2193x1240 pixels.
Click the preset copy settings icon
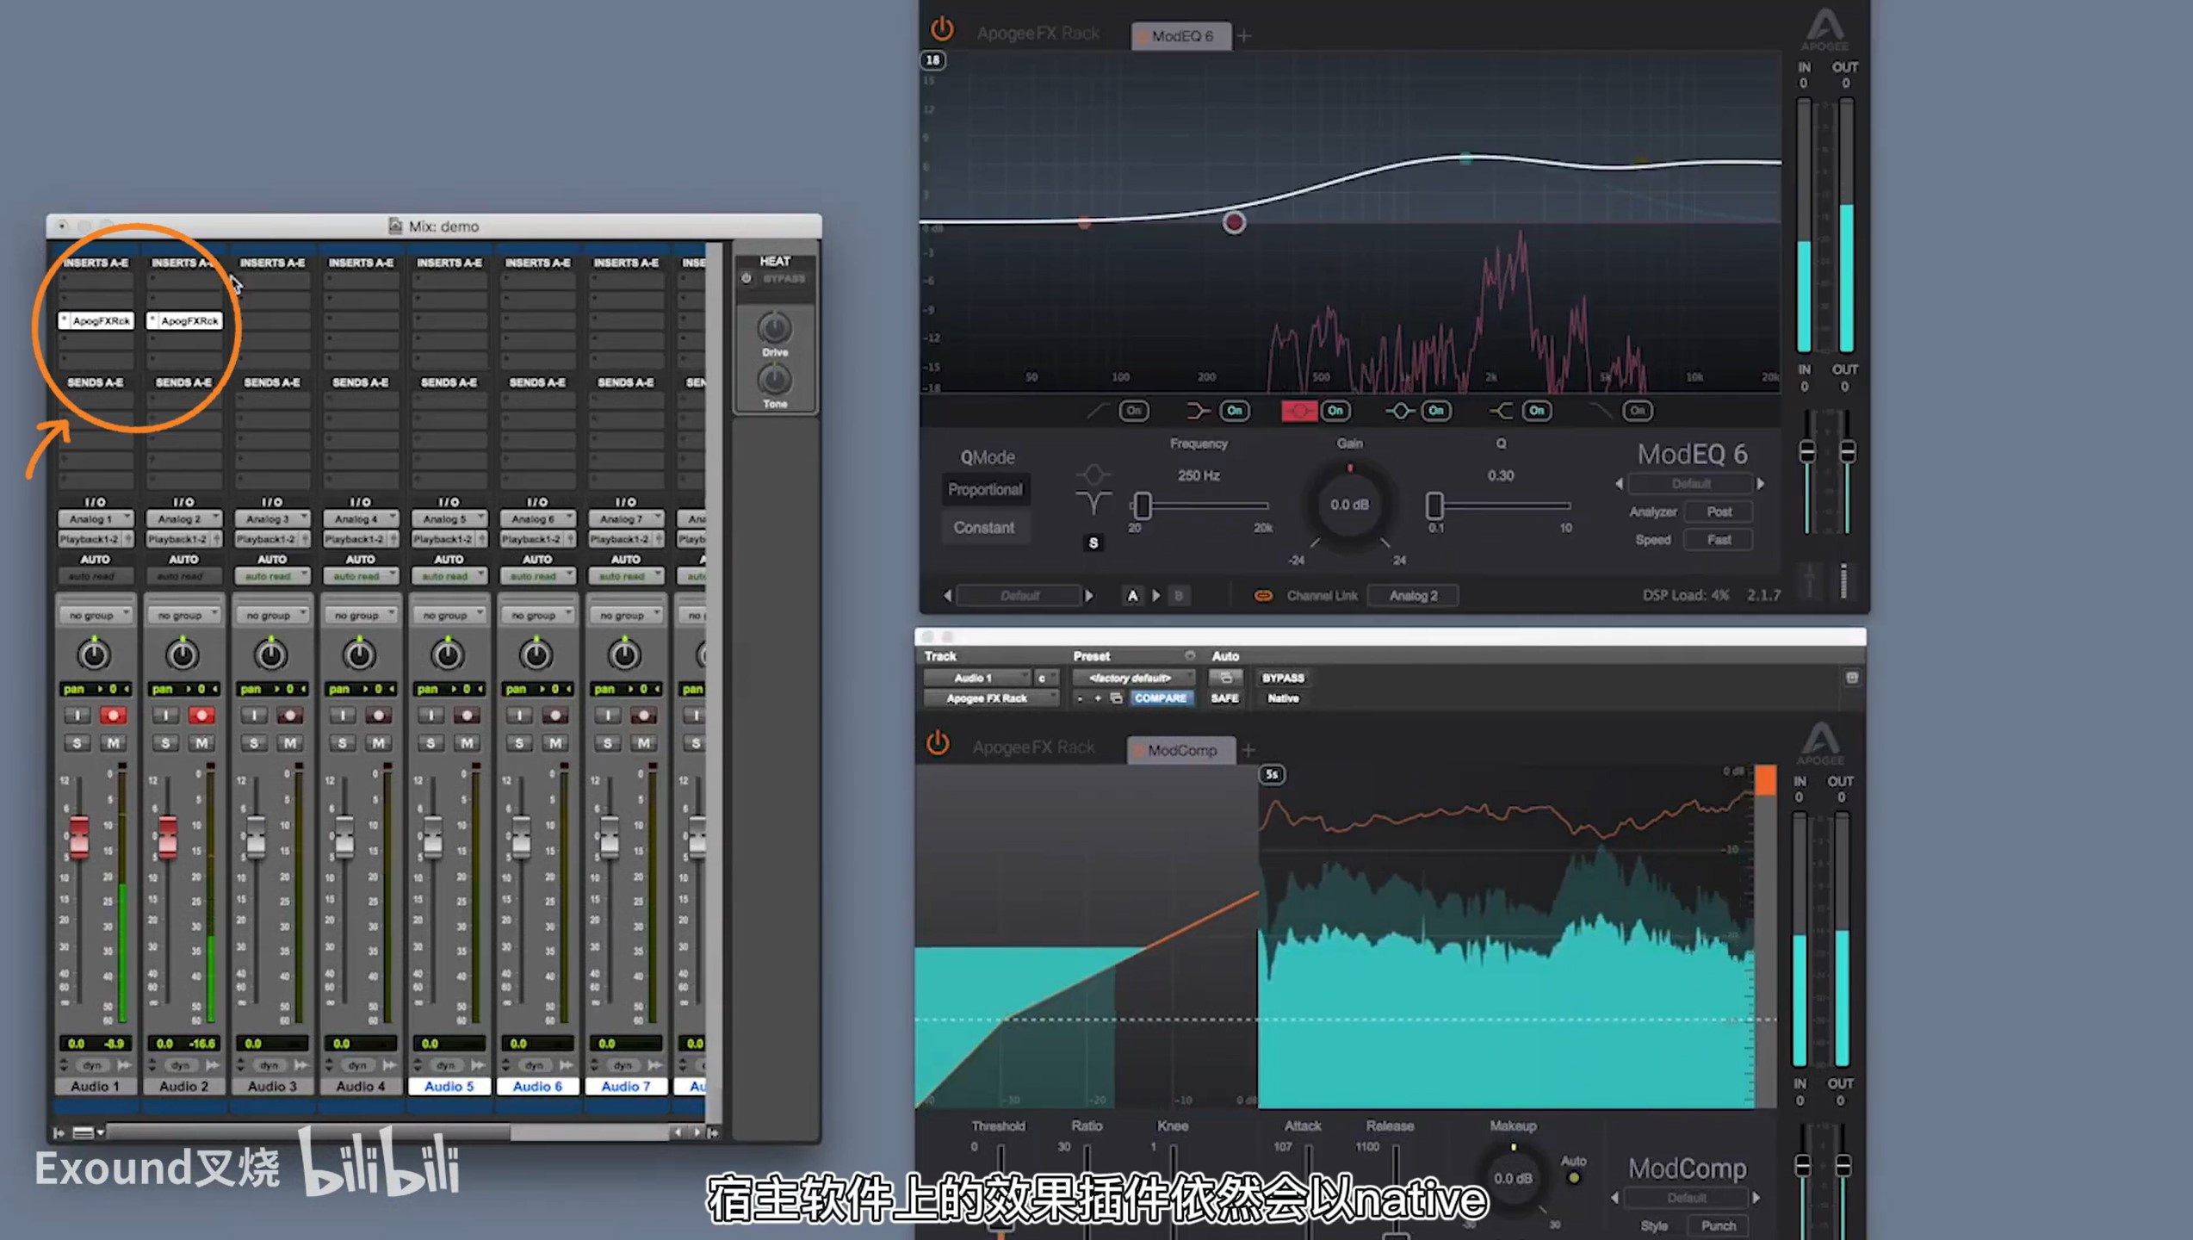(1116, 698)
